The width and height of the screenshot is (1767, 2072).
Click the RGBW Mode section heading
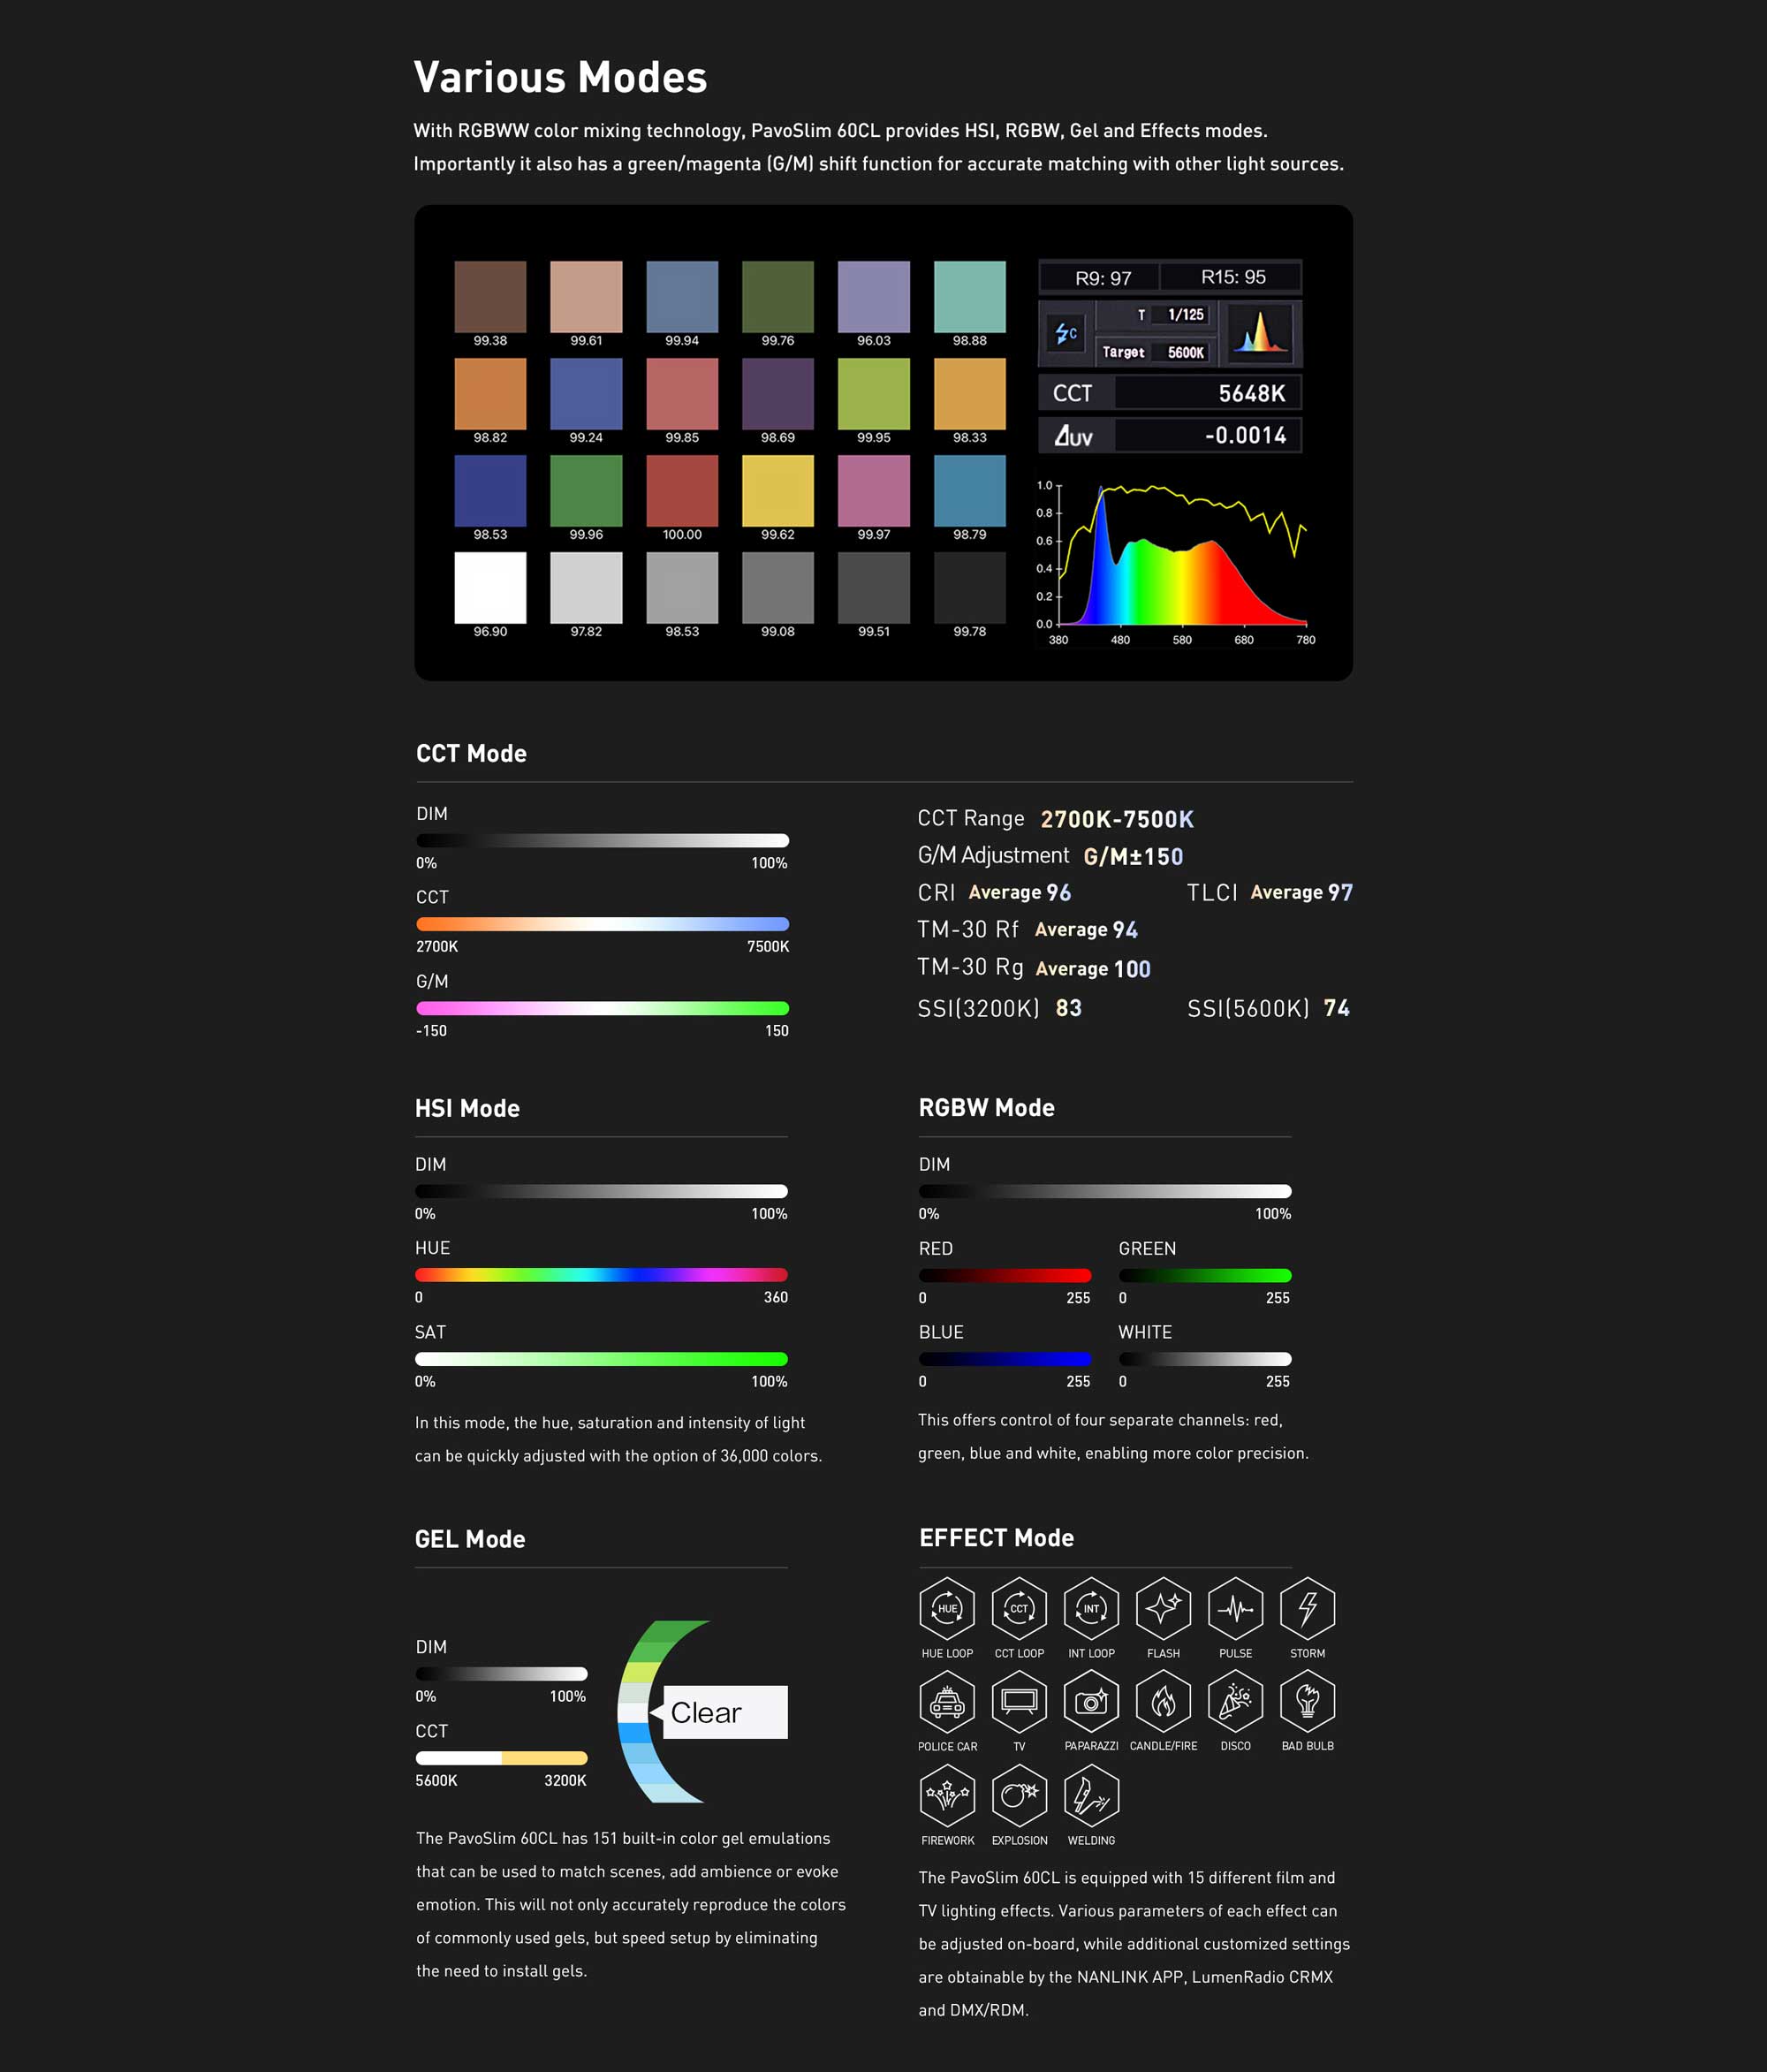tap(986, 1107)
